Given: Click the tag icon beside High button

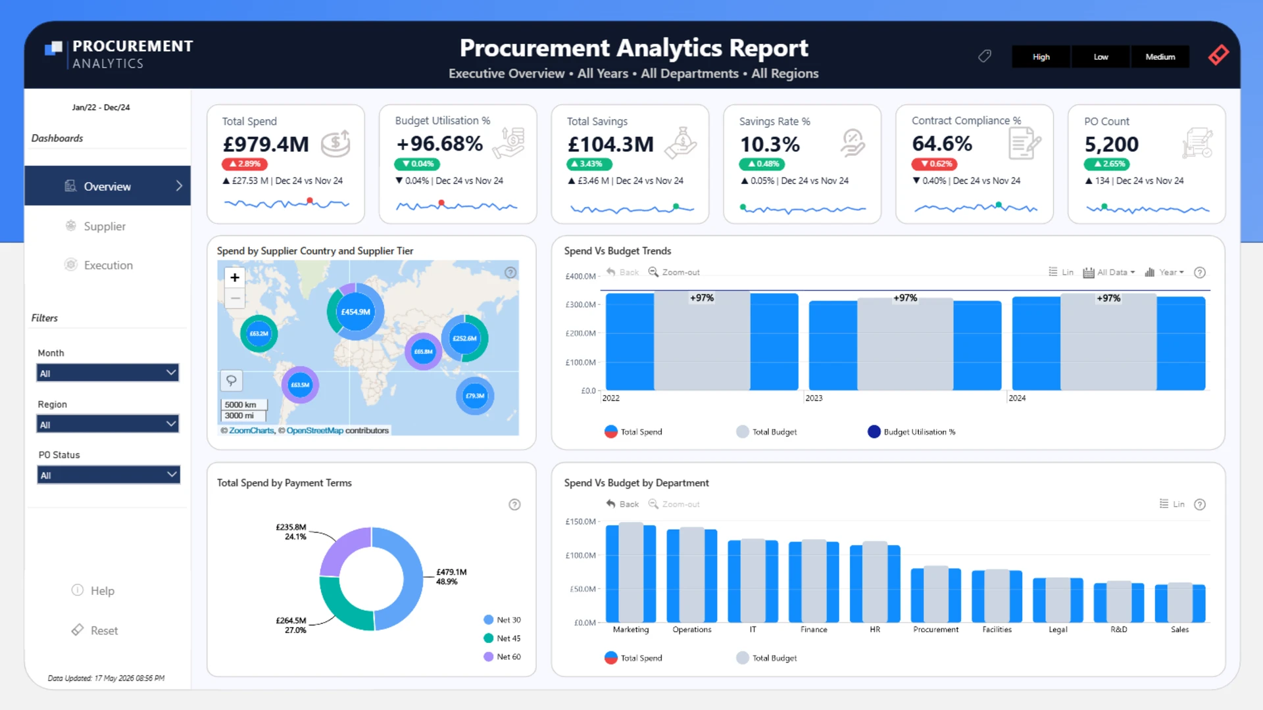Looking at the screenshot, I should [985, 57].
